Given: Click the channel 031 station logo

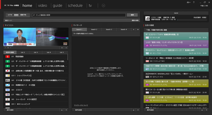Looking at the screenshot, I should coord(8,71).
